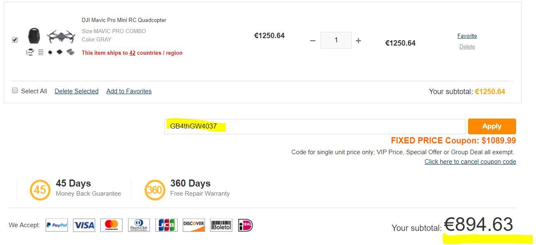Click here to cancel coupon code

click(470, 162)
